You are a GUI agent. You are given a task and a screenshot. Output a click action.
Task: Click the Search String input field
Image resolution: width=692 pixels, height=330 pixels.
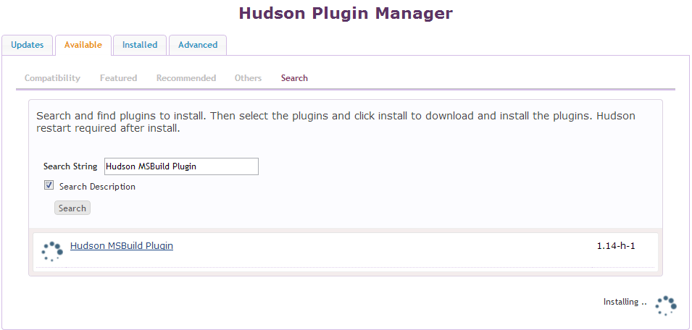[x=181, y=166]
